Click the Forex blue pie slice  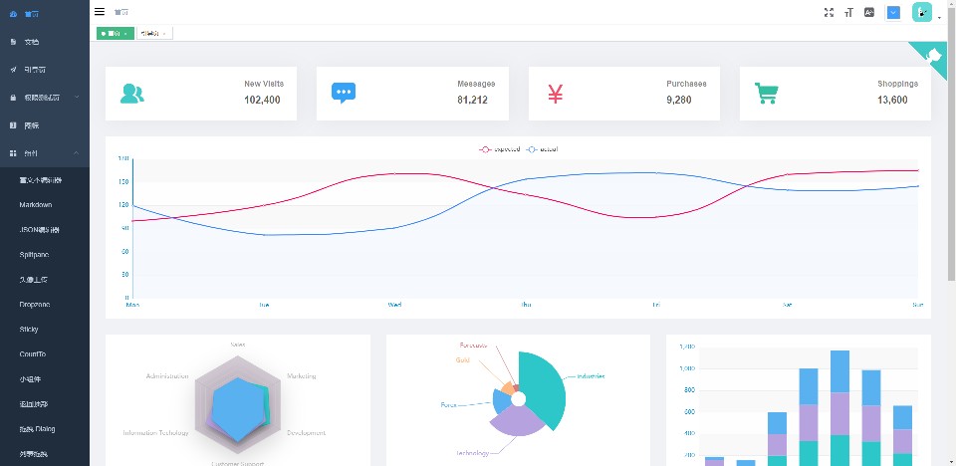(x=501, y=401)
